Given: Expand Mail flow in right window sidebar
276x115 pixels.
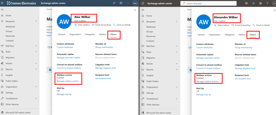Looking at the screenshot, I should [177, 46].
